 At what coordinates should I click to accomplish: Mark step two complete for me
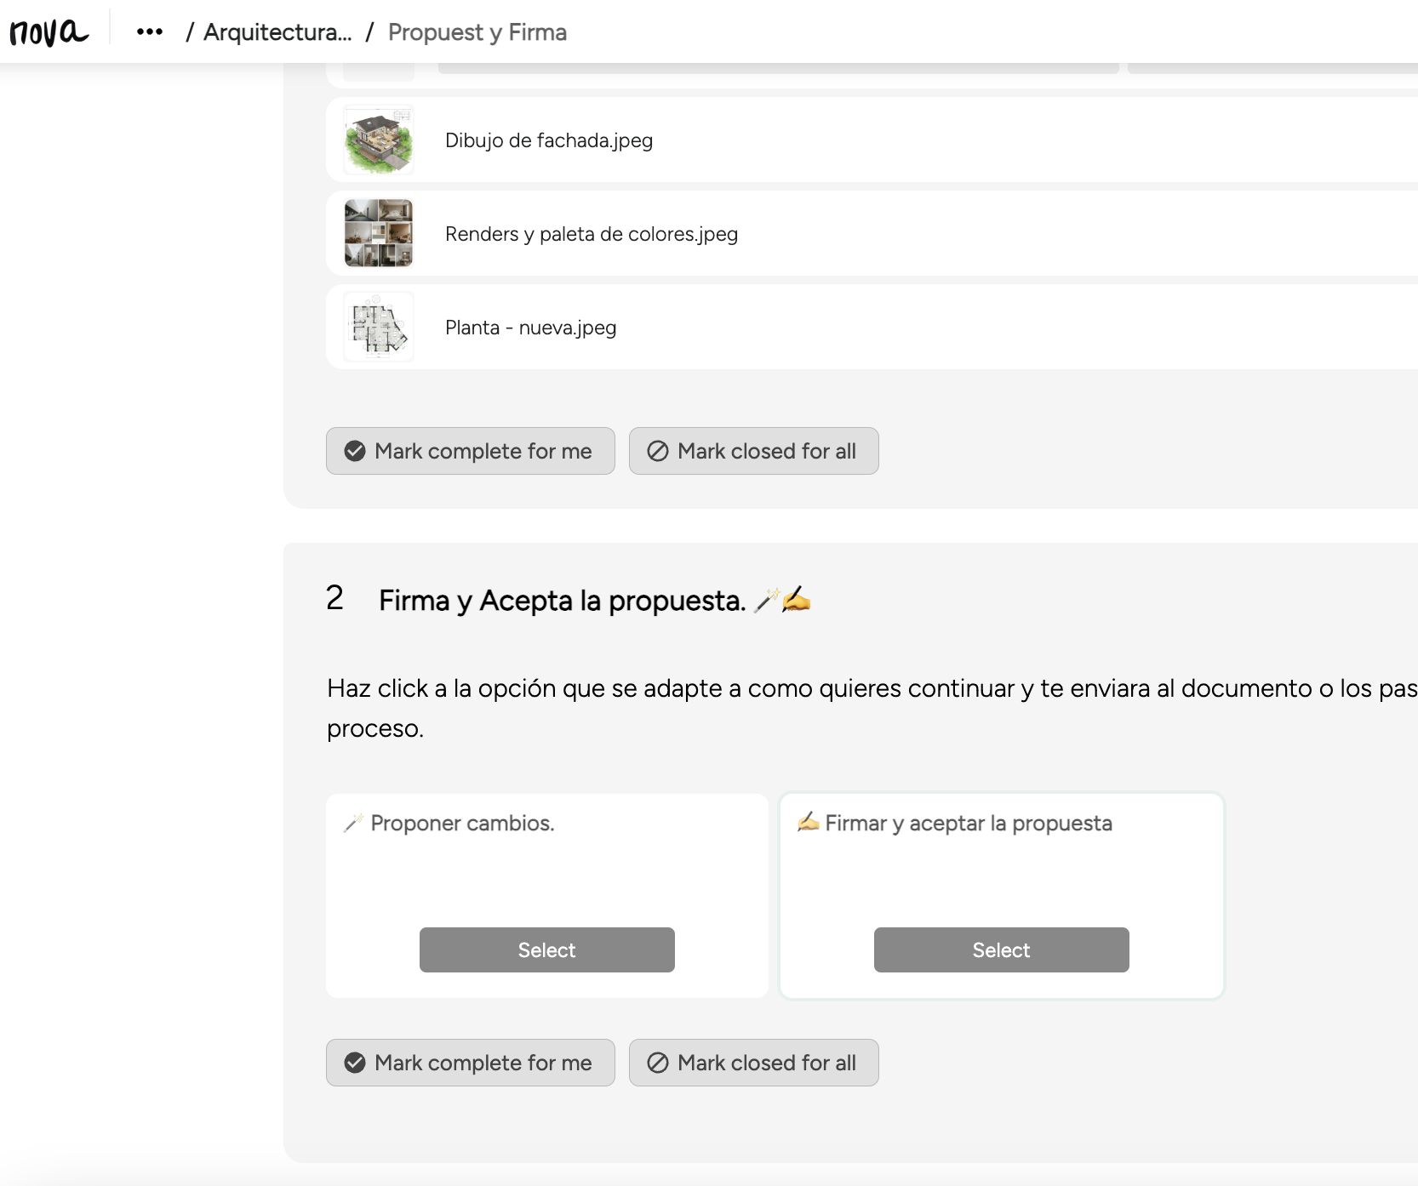(470, 1063)
